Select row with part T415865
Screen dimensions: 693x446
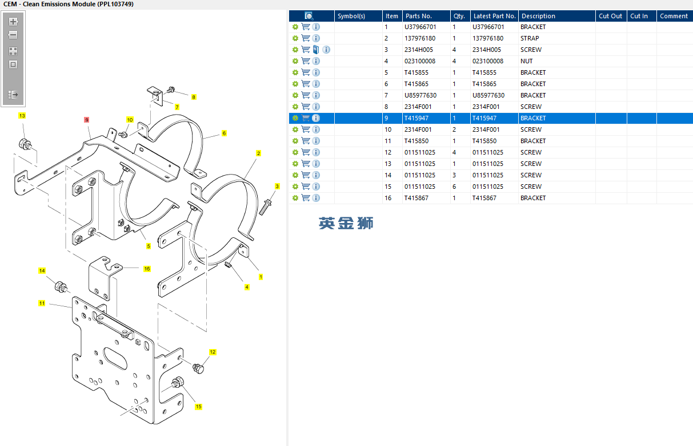pos(491,84)
